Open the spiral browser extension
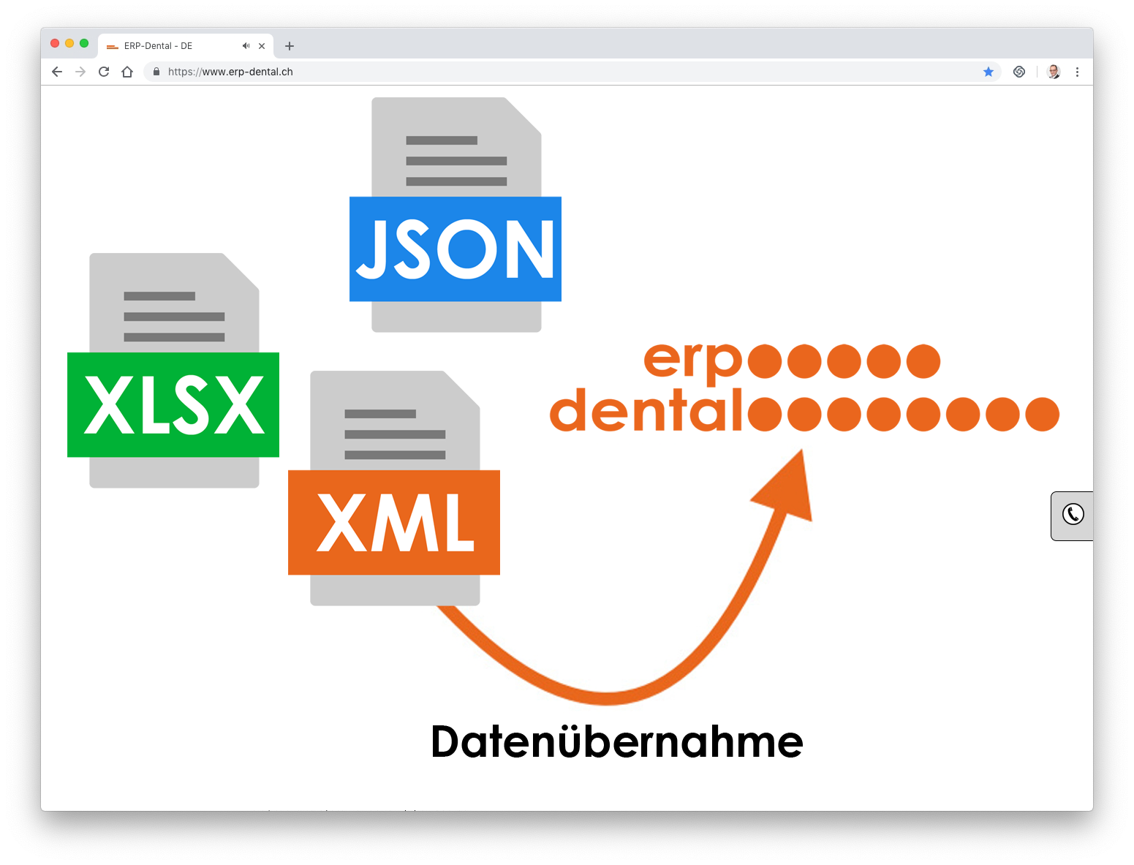The width and height of the screenshot is (1134, 865). tap(1019, 72)
